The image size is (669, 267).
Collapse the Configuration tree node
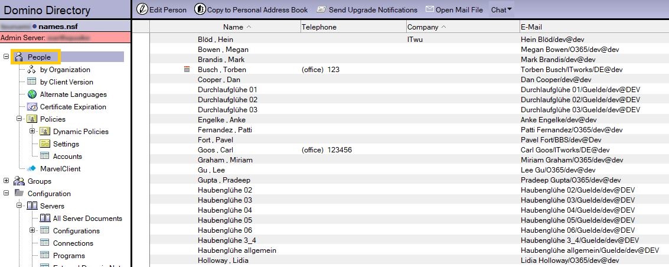(6, 193)
